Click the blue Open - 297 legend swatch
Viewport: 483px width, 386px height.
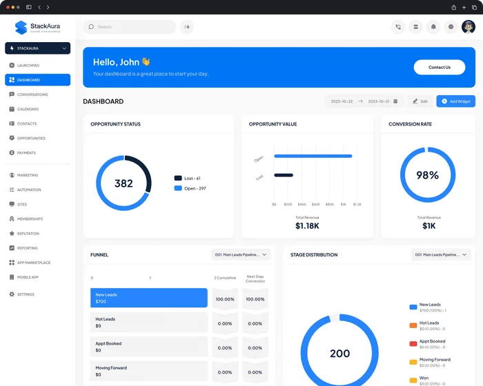pyautogui.click(x=178, y=188)
